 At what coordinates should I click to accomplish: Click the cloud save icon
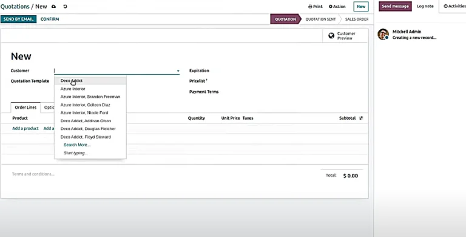(54, 6)
